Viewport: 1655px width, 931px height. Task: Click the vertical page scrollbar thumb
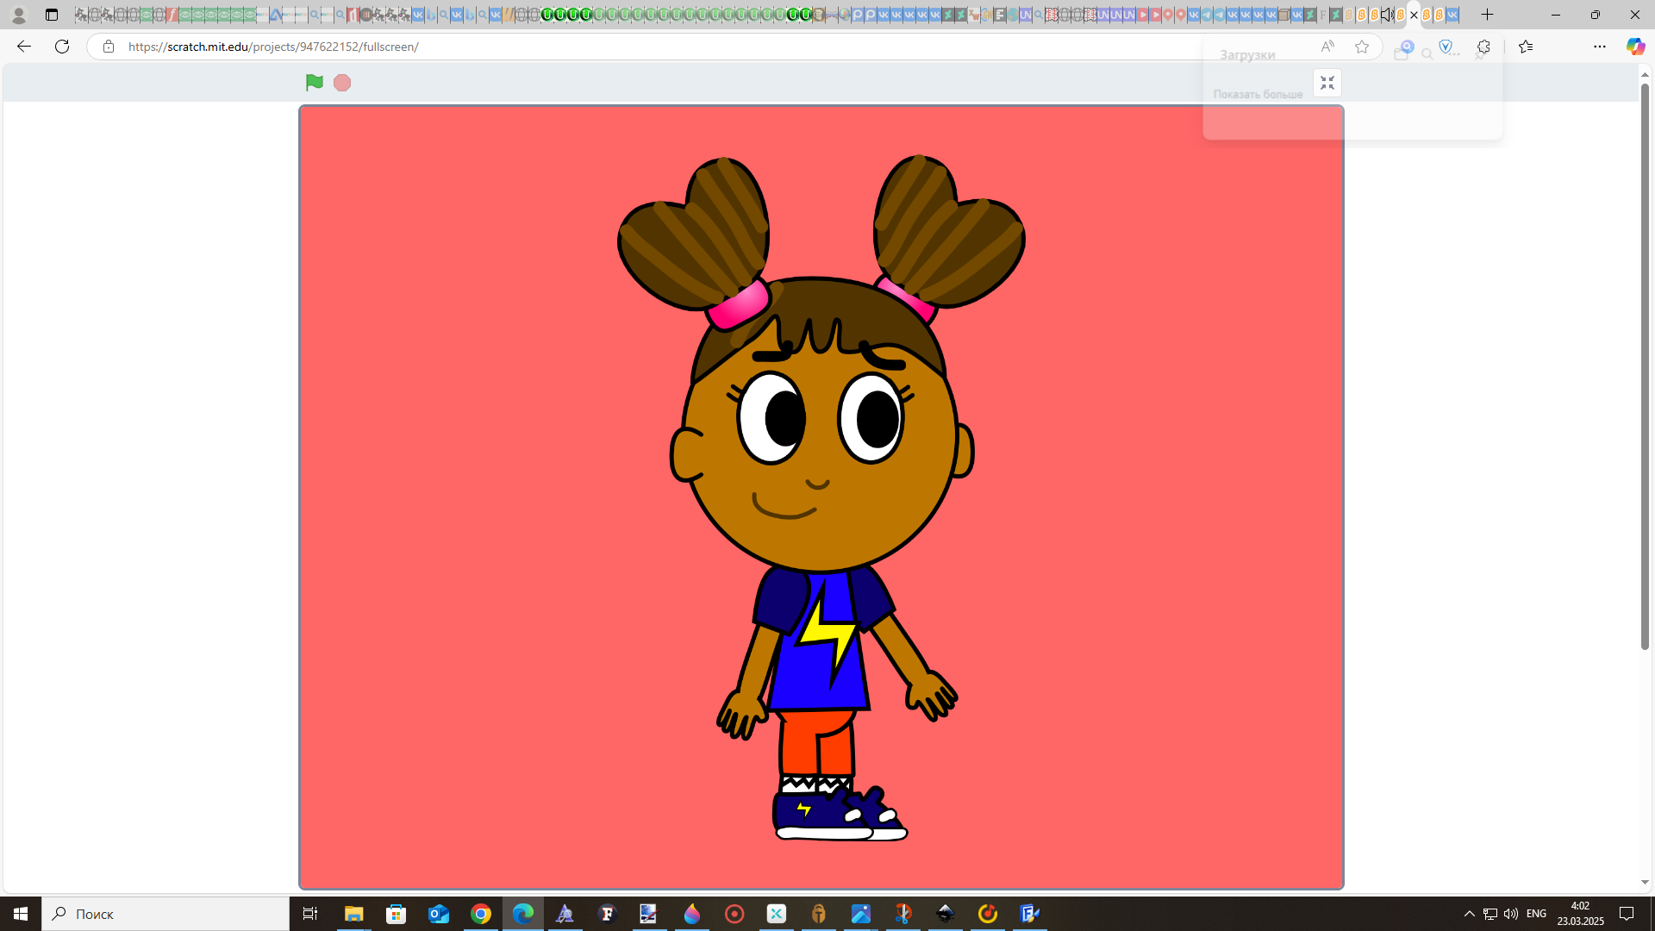tap(1645, 366)
